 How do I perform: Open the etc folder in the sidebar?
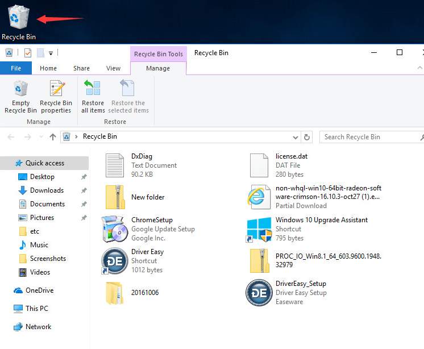(35, 231)
